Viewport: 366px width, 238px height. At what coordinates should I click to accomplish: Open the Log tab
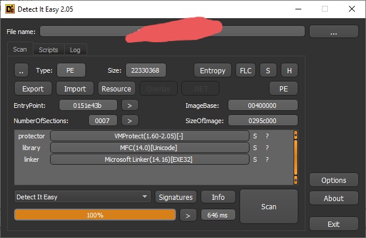click(x=75, y=50)
